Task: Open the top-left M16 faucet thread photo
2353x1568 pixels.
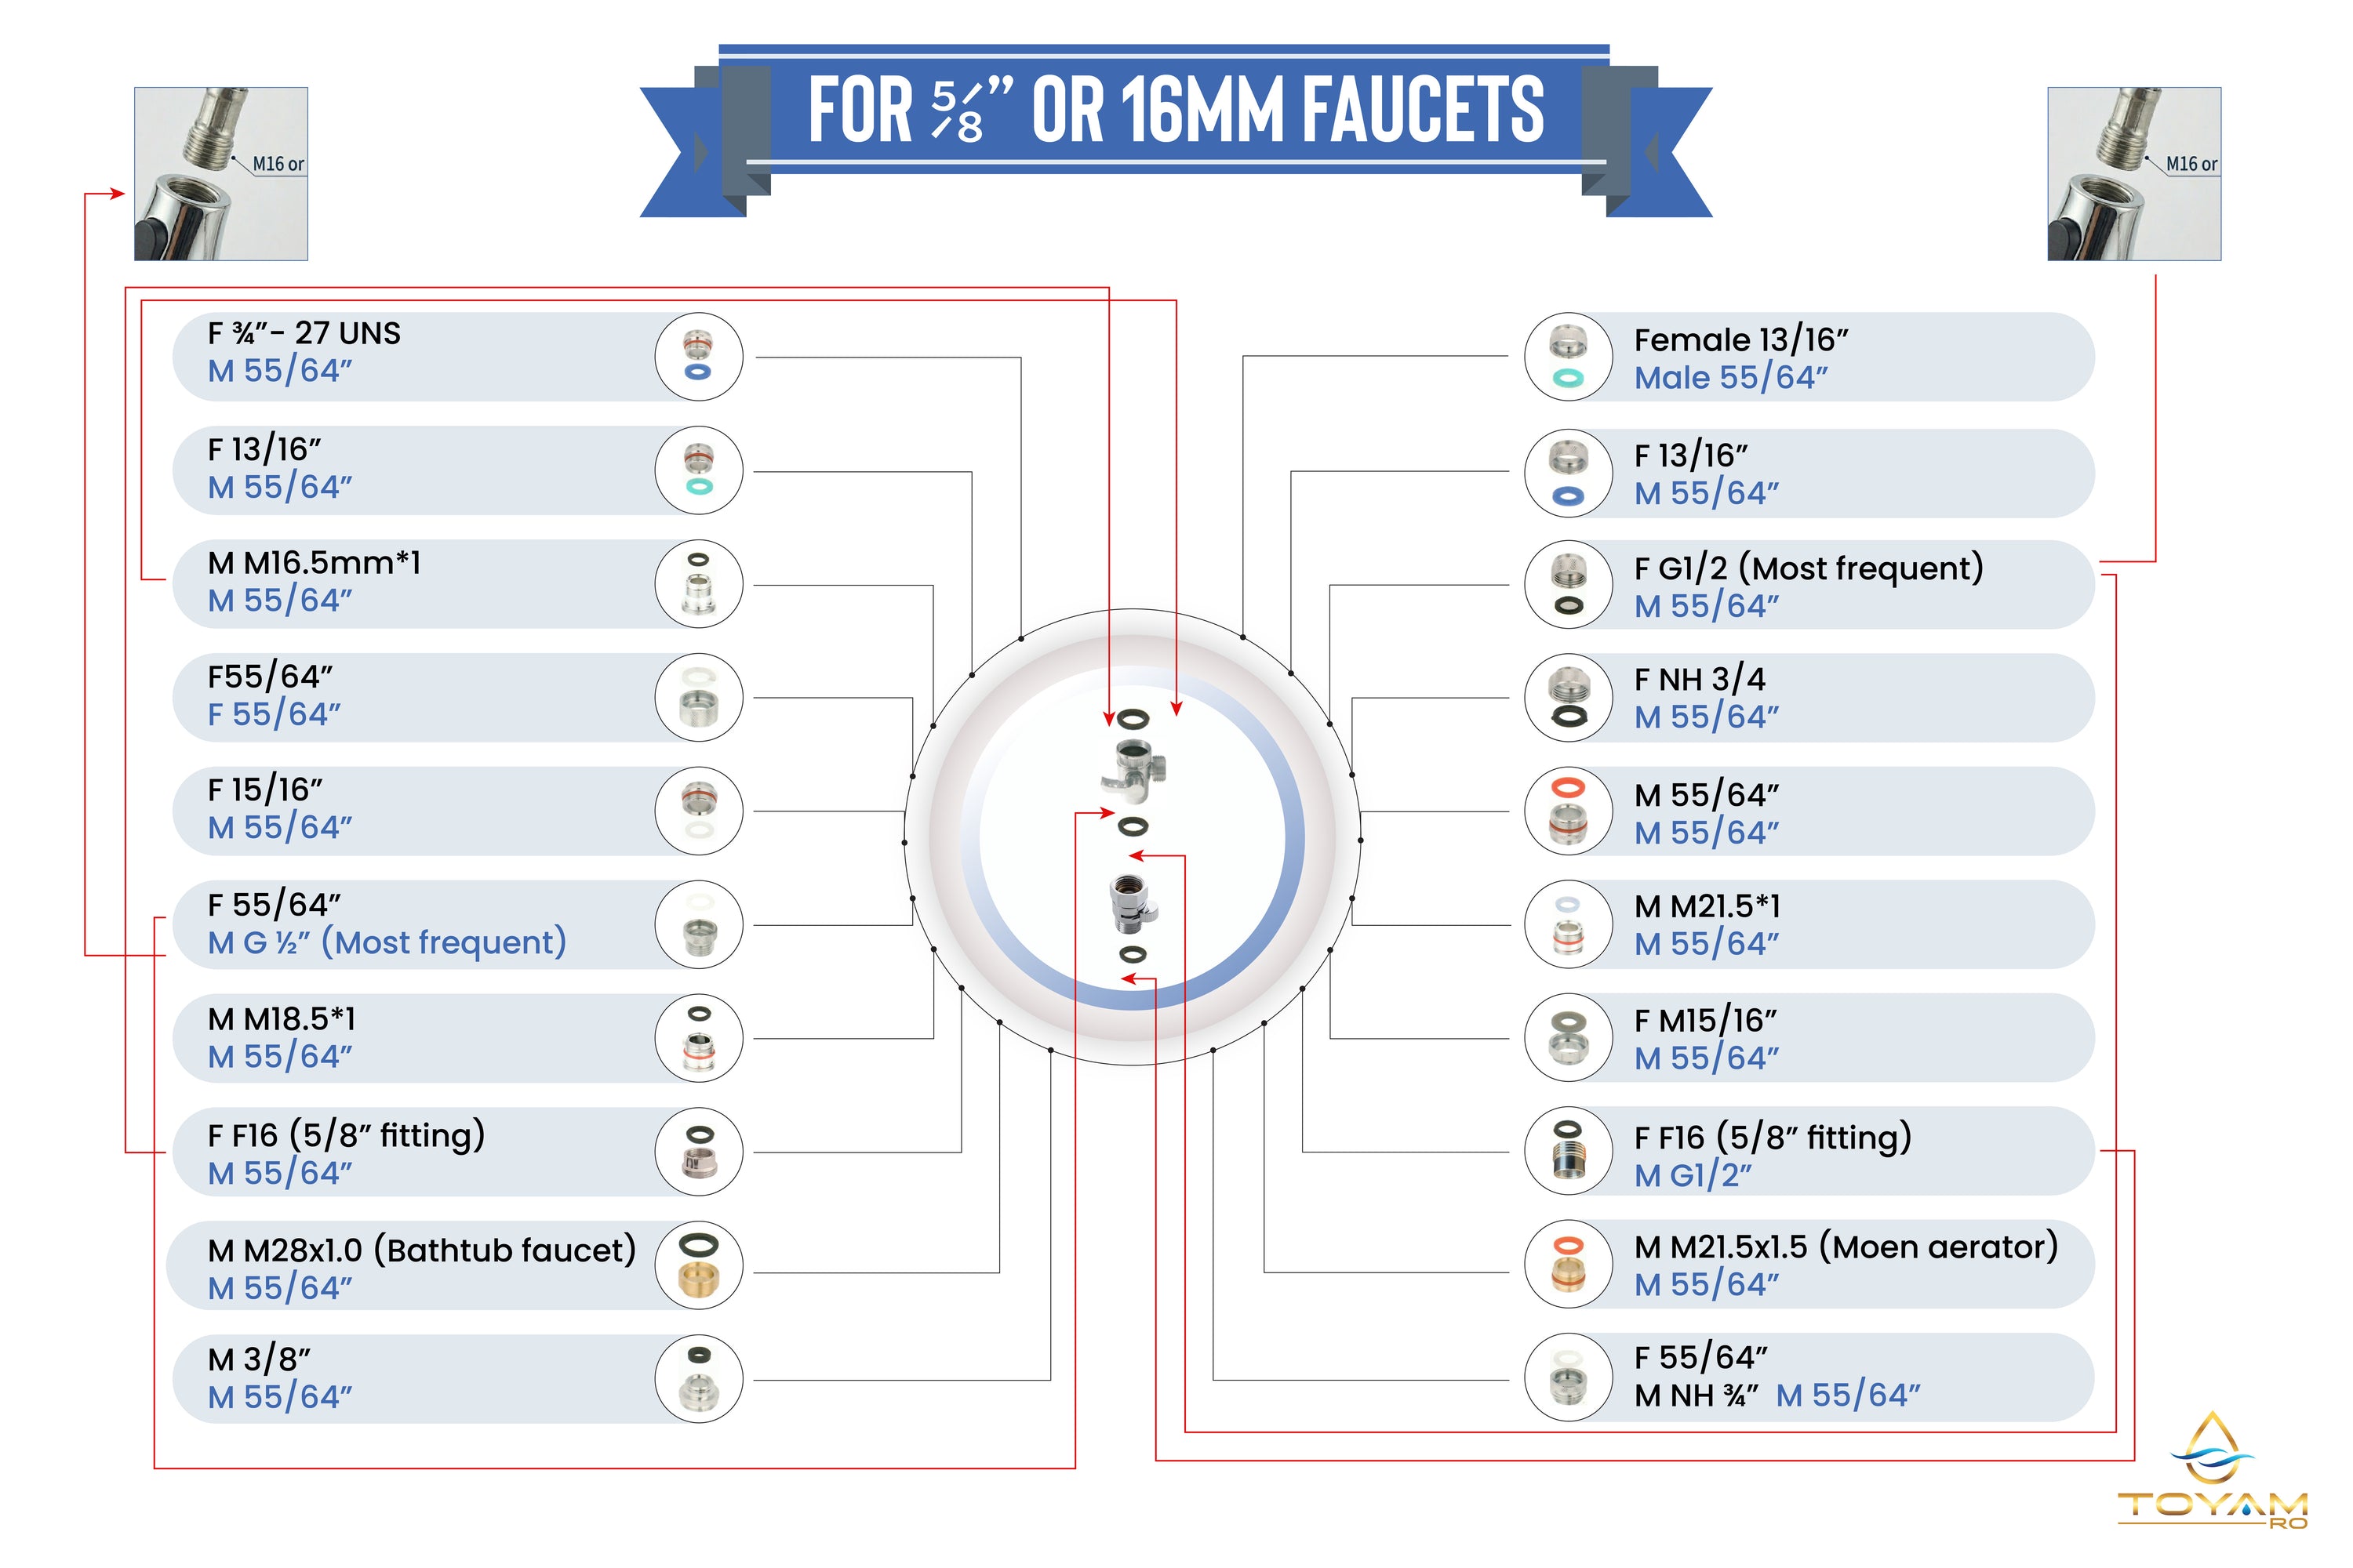Action: 221,174
